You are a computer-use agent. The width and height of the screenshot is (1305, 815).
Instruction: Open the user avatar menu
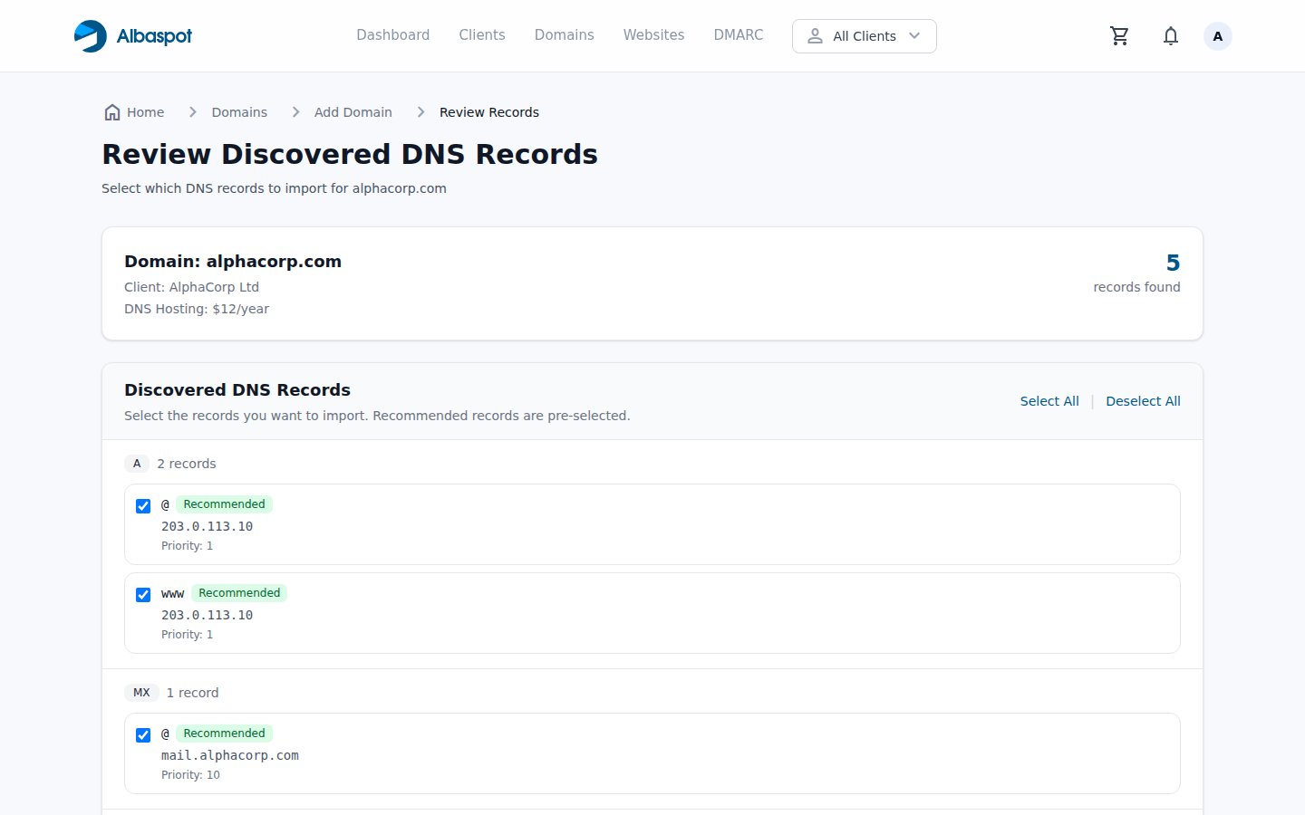[1217, 35]
